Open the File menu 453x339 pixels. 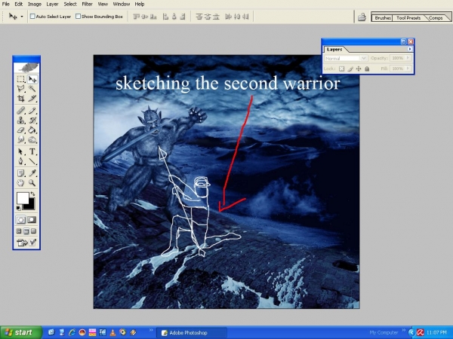(5, 4)
